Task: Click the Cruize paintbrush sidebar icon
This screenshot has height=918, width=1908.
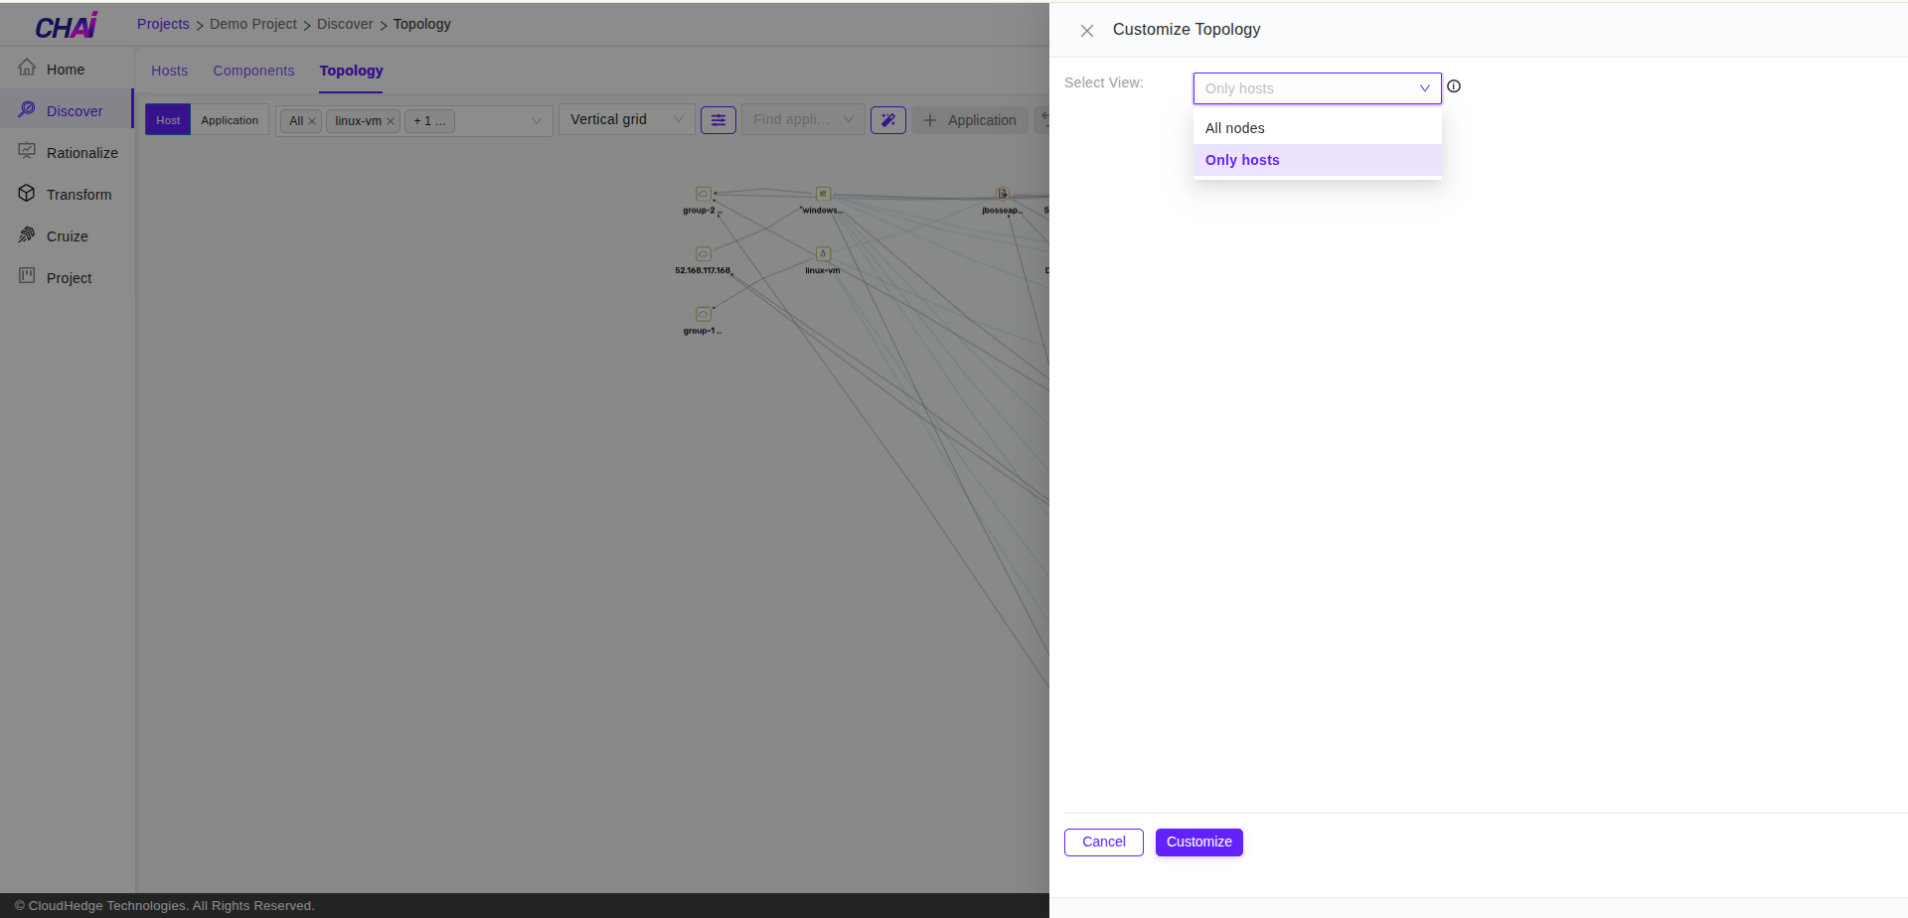Action: 26,235
